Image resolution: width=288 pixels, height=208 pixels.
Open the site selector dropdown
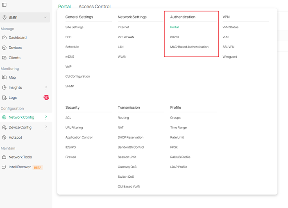click(25, 18)
